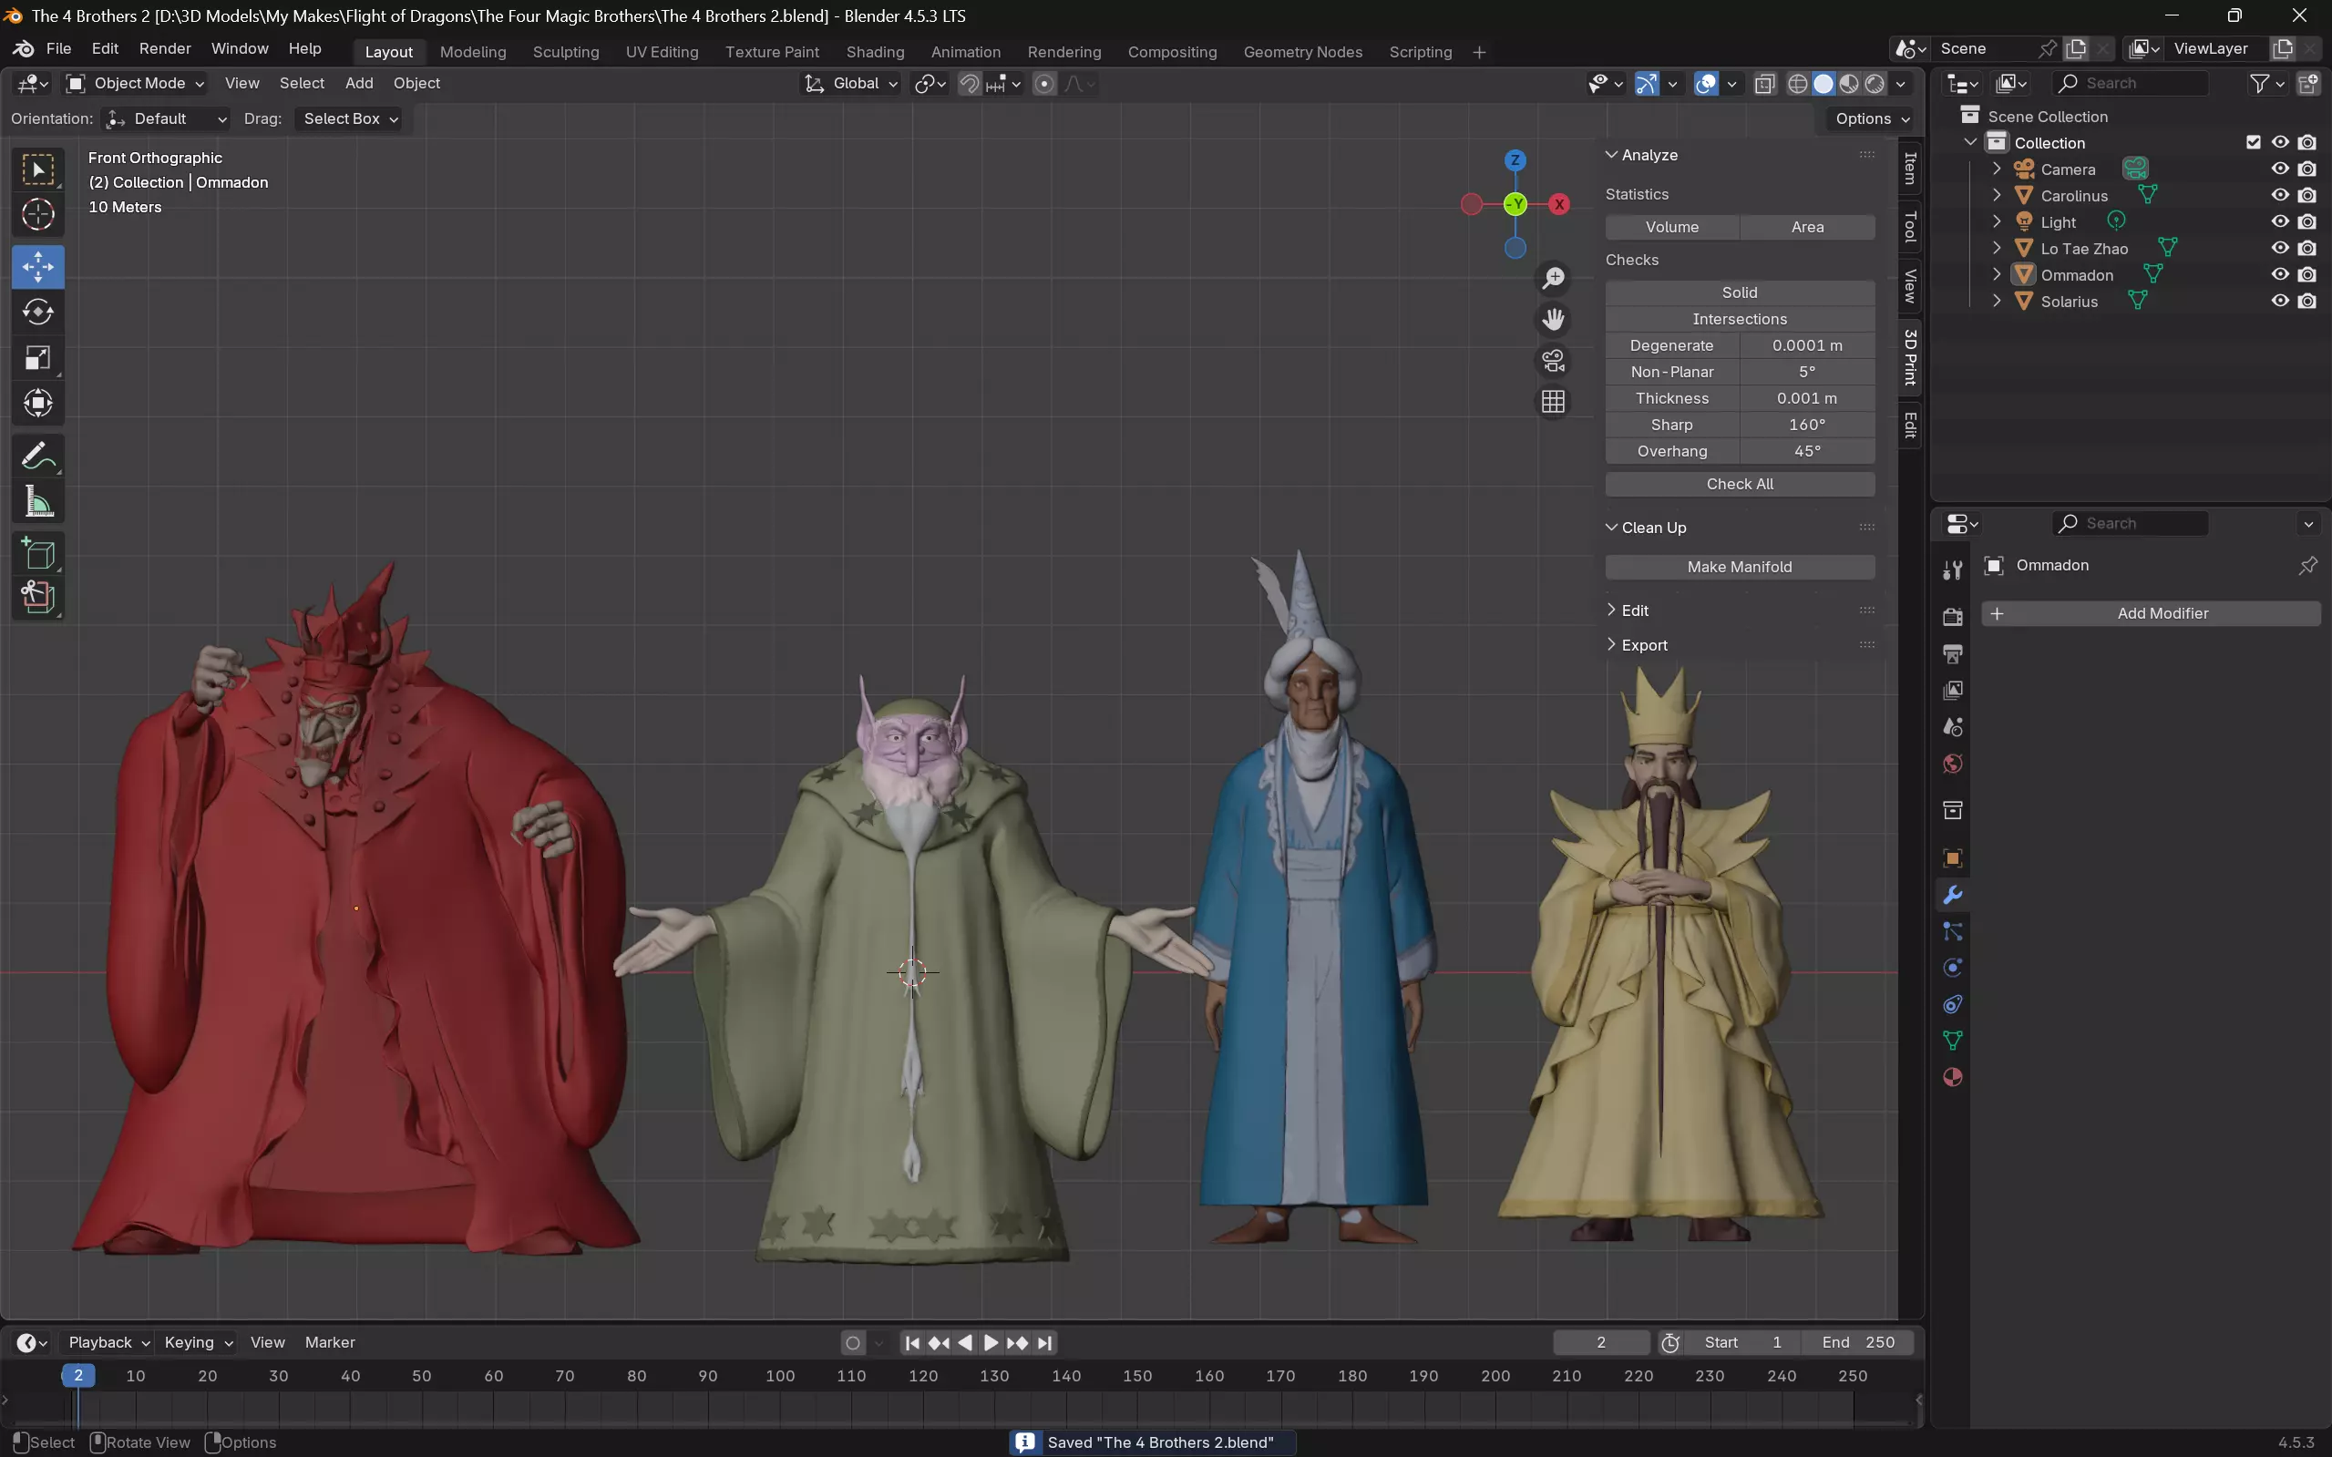The width and height of the screenshot is (2332, 1457).
Task: Click the Thickness 0.001 m value field
Action: tap(1807, 398)
